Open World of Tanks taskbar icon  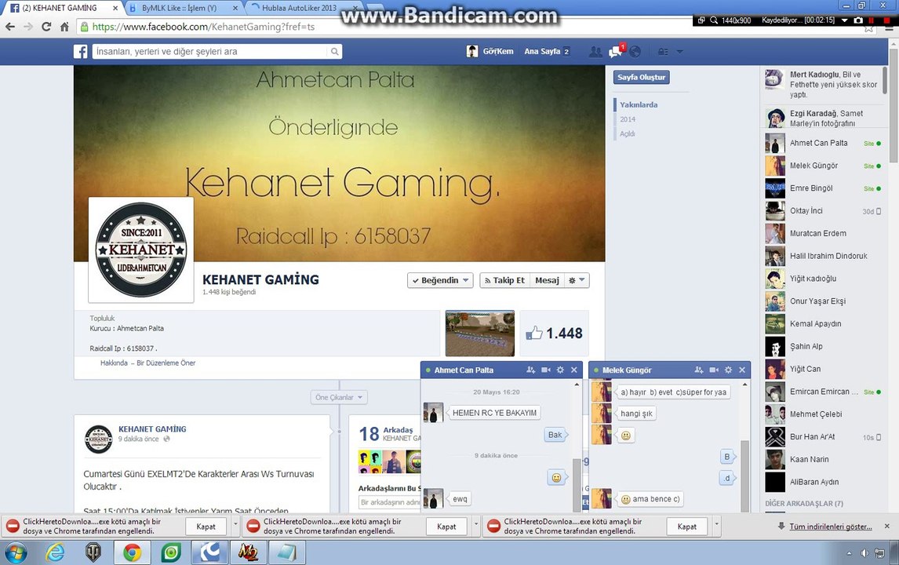point(93,553)
